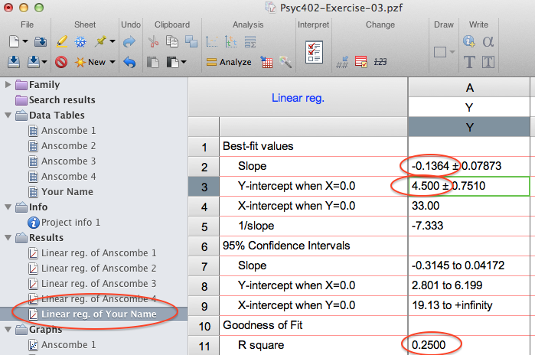Click the Greek alpha symbol icon
This screenshot has width=535, height=355.
[488, 41]
